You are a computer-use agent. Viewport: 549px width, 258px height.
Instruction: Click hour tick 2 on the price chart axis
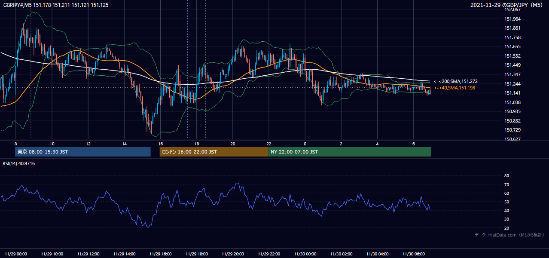(x=341, y=144)
